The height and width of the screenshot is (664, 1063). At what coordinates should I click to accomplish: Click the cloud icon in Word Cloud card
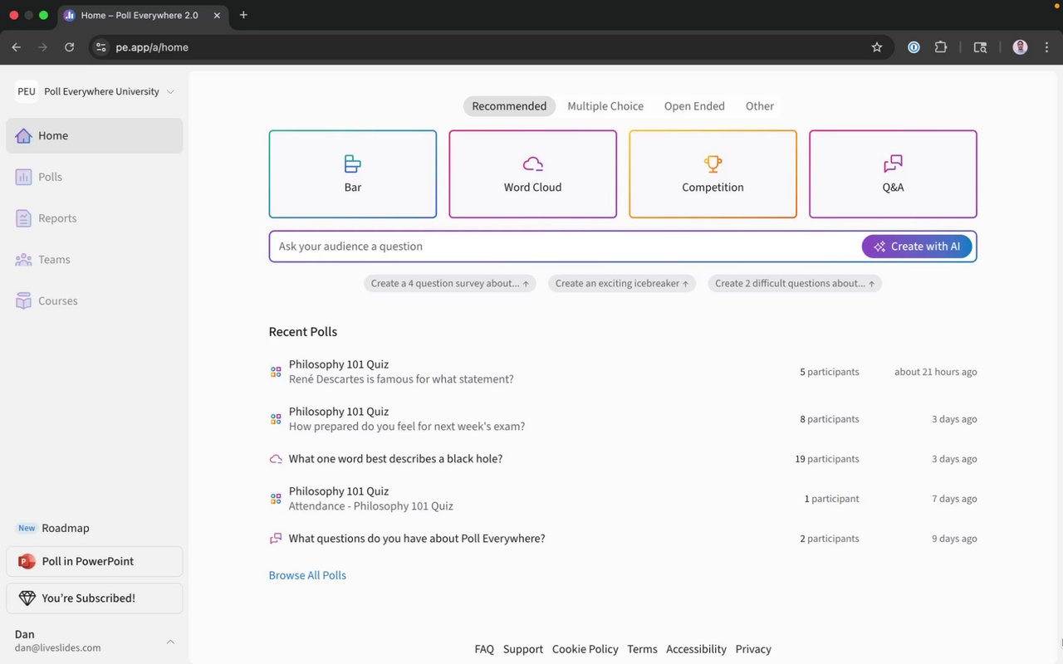(533, 164)
